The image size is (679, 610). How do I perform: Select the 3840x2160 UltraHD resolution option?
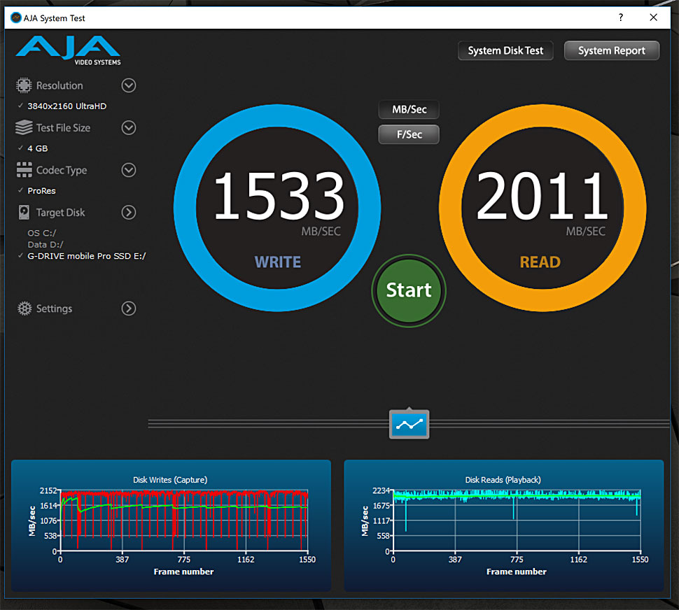click(66, 106)
